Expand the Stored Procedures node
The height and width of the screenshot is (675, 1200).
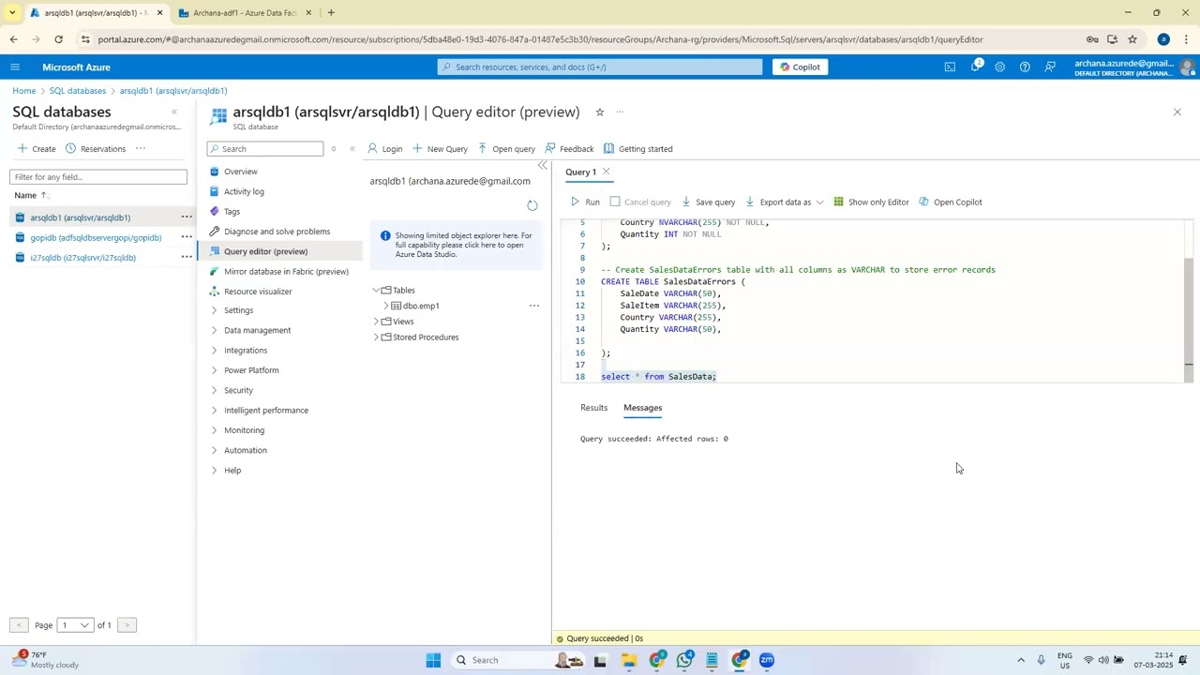(x=376, y=337)
